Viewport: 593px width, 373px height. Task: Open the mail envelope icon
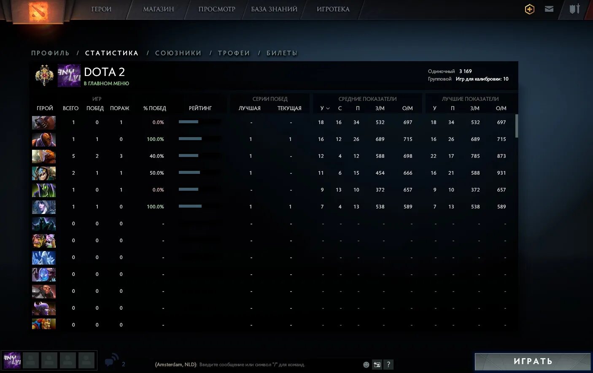tap(549, 9)
